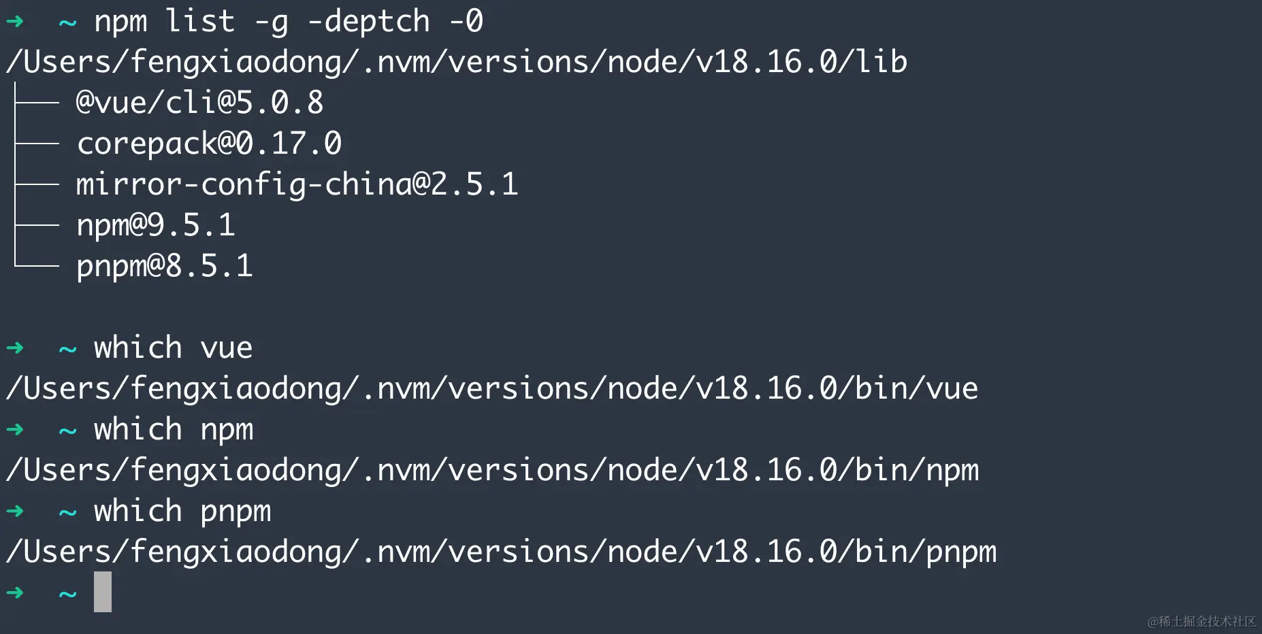Click the green arrow before which npm
This screenshot has width=1262, height=634.
point(15,430)
